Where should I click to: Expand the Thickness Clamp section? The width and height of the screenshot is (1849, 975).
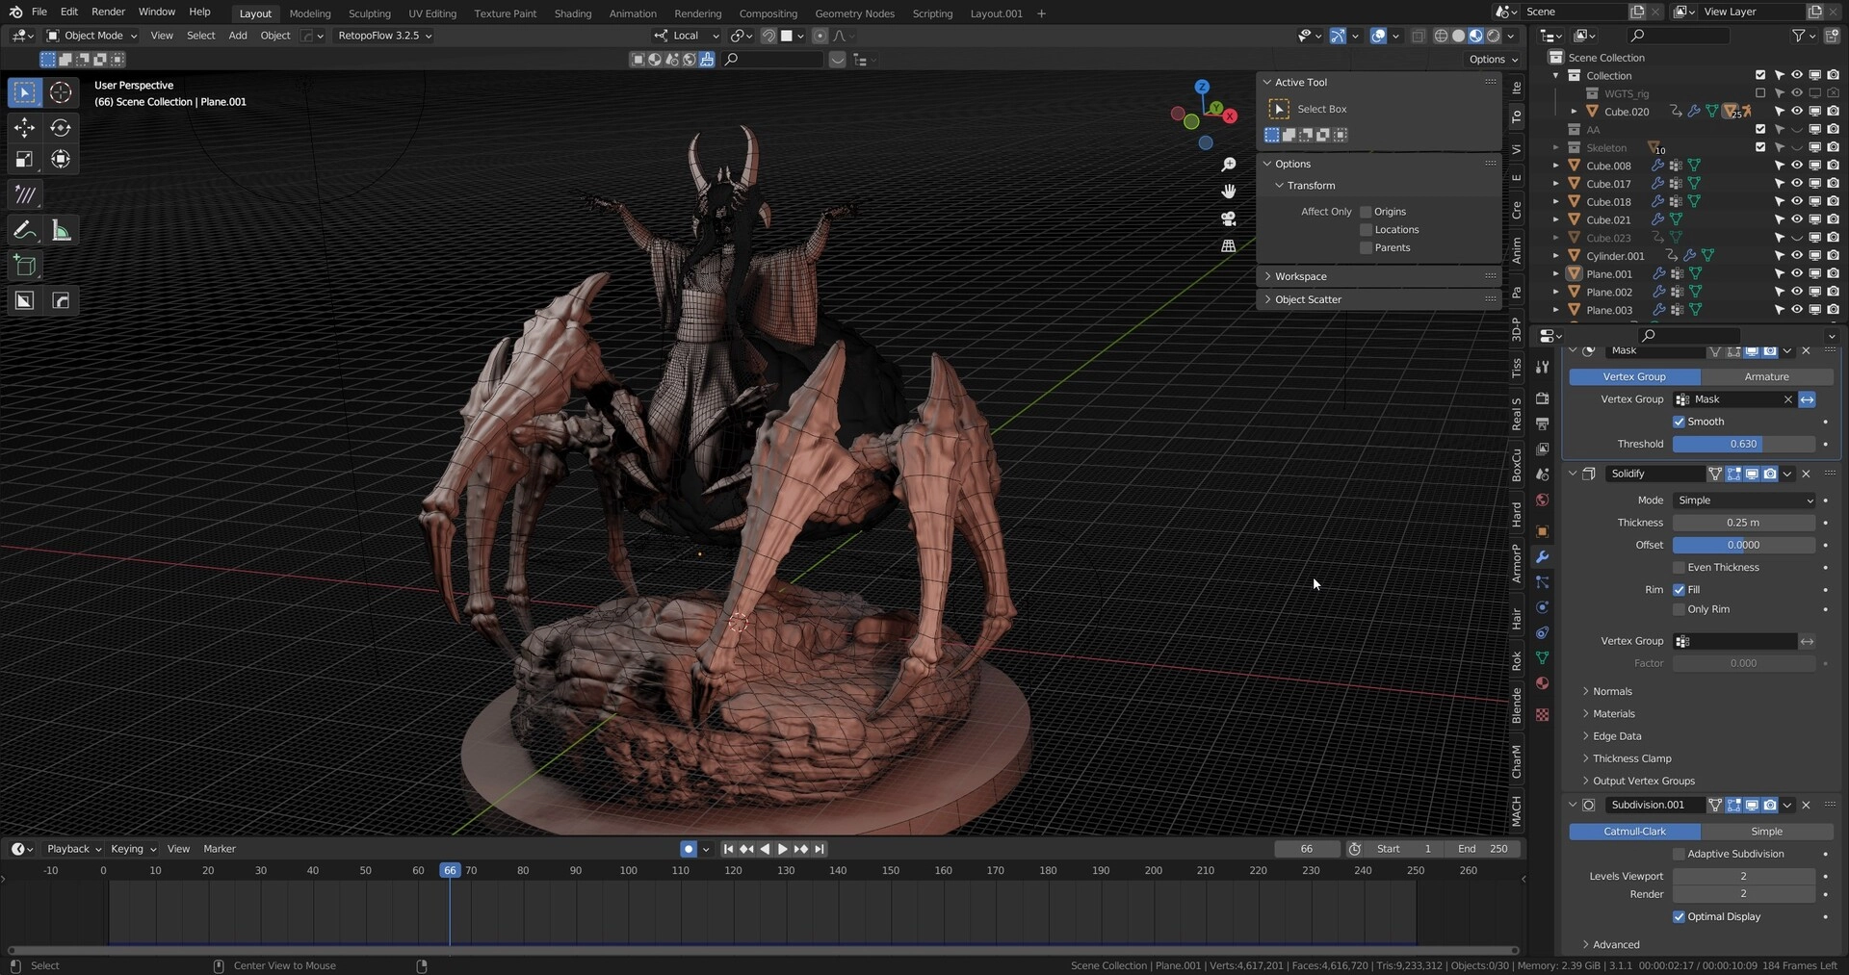[x=1631, y=758]
